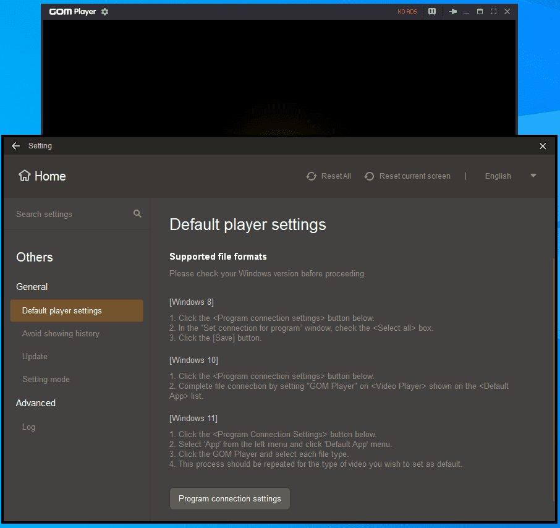Toggle the pin always-on-top icon

453,12
